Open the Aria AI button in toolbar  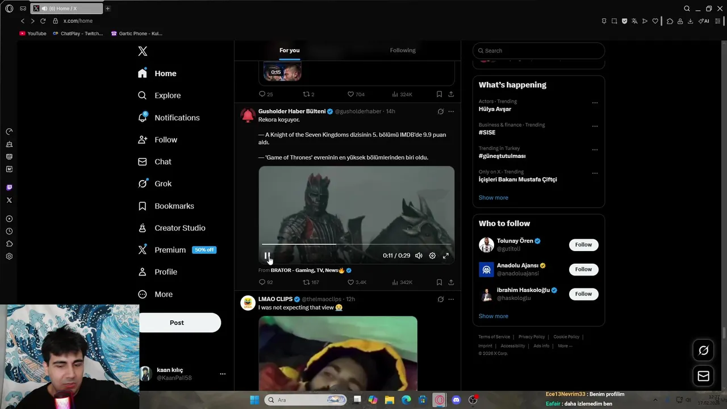coord(704,21)
